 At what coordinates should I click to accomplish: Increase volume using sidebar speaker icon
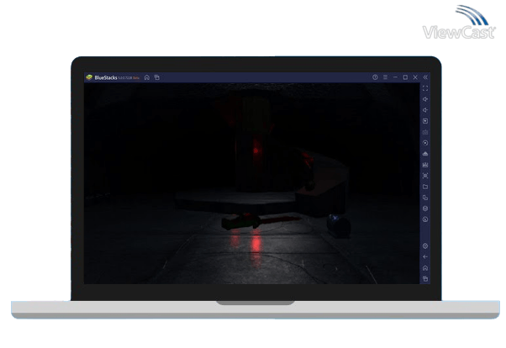(x=425, y=99)
